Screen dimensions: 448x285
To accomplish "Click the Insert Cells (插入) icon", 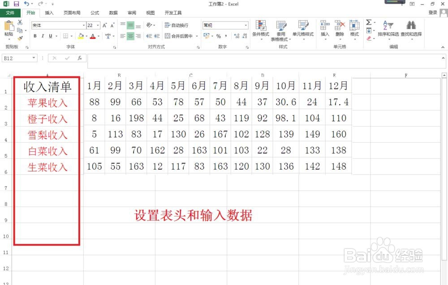I will point(324,26).
